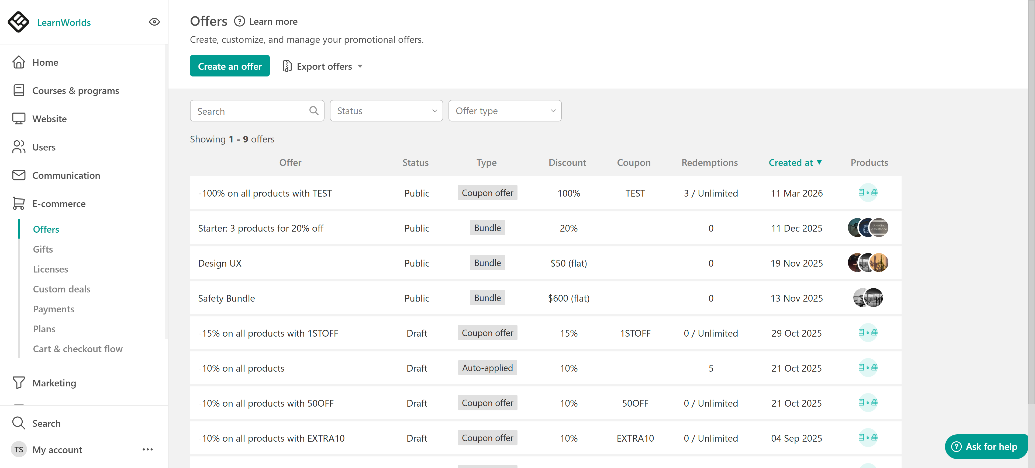Click the LearnWorlds diamond logo icon

[x=18, y=22]
